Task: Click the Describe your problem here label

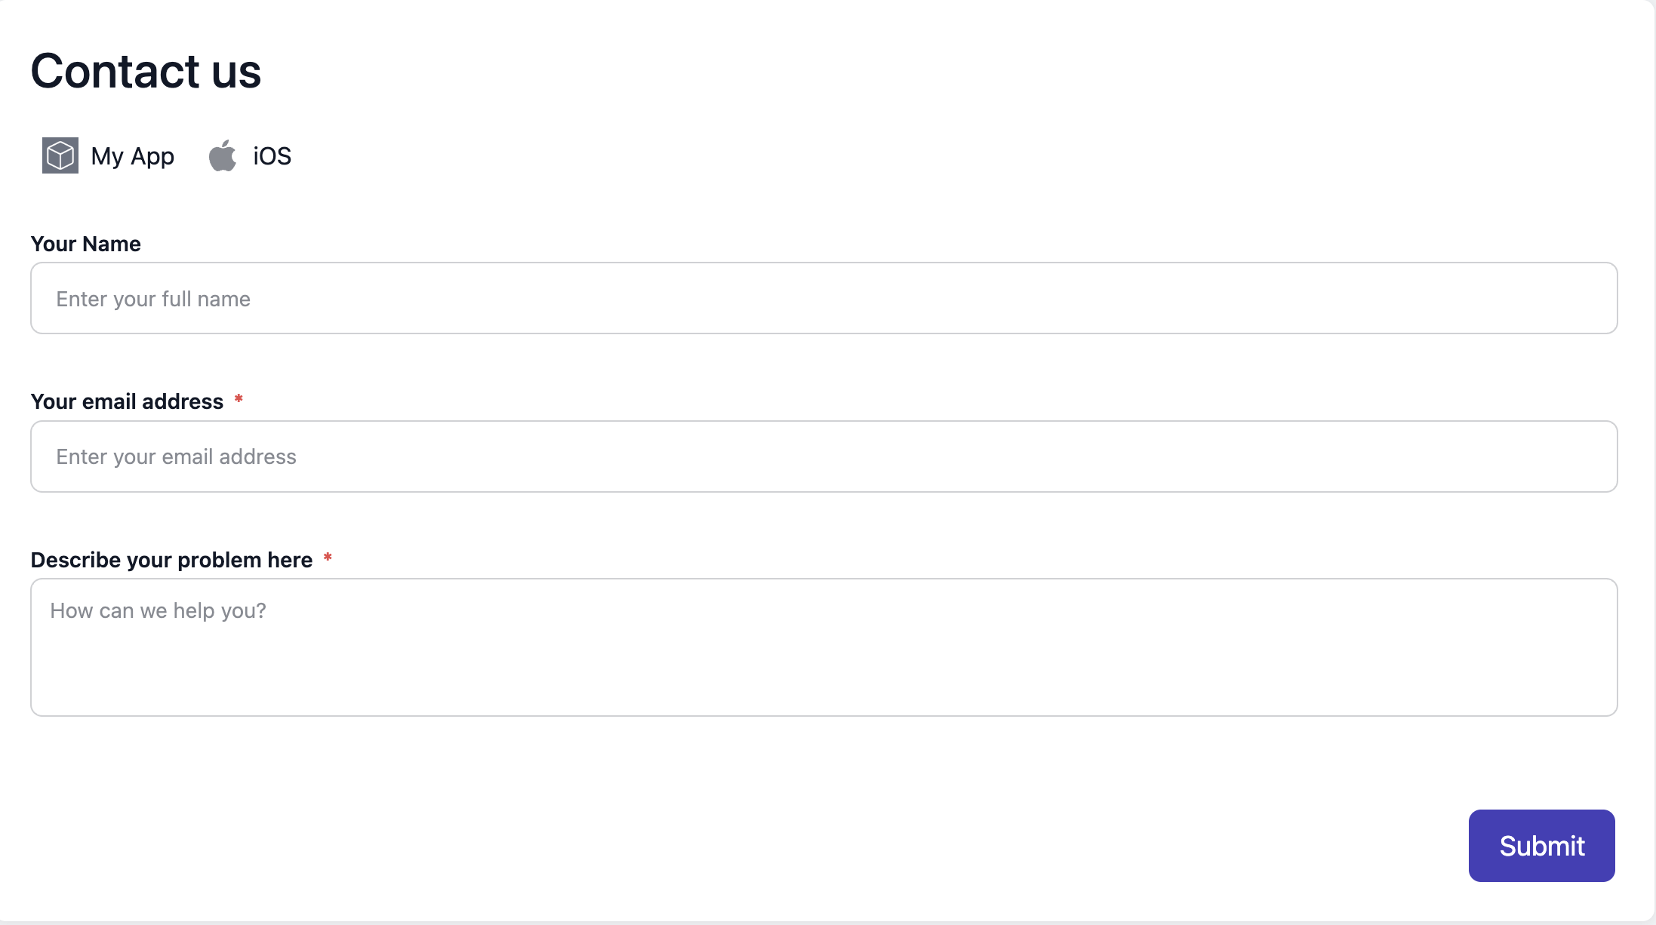Action: [x=172, y=560]
